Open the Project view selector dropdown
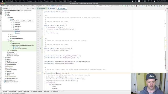Screen dimensions: 168x94 6,8
